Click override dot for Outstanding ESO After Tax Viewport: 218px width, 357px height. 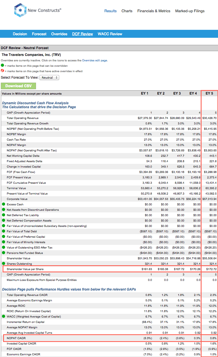click(3, 247)
